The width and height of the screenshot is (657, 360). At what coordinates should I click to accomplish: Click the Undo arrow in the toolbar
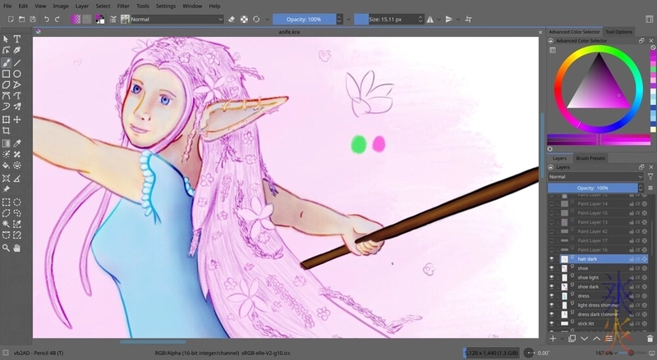[x=46, y=18]
